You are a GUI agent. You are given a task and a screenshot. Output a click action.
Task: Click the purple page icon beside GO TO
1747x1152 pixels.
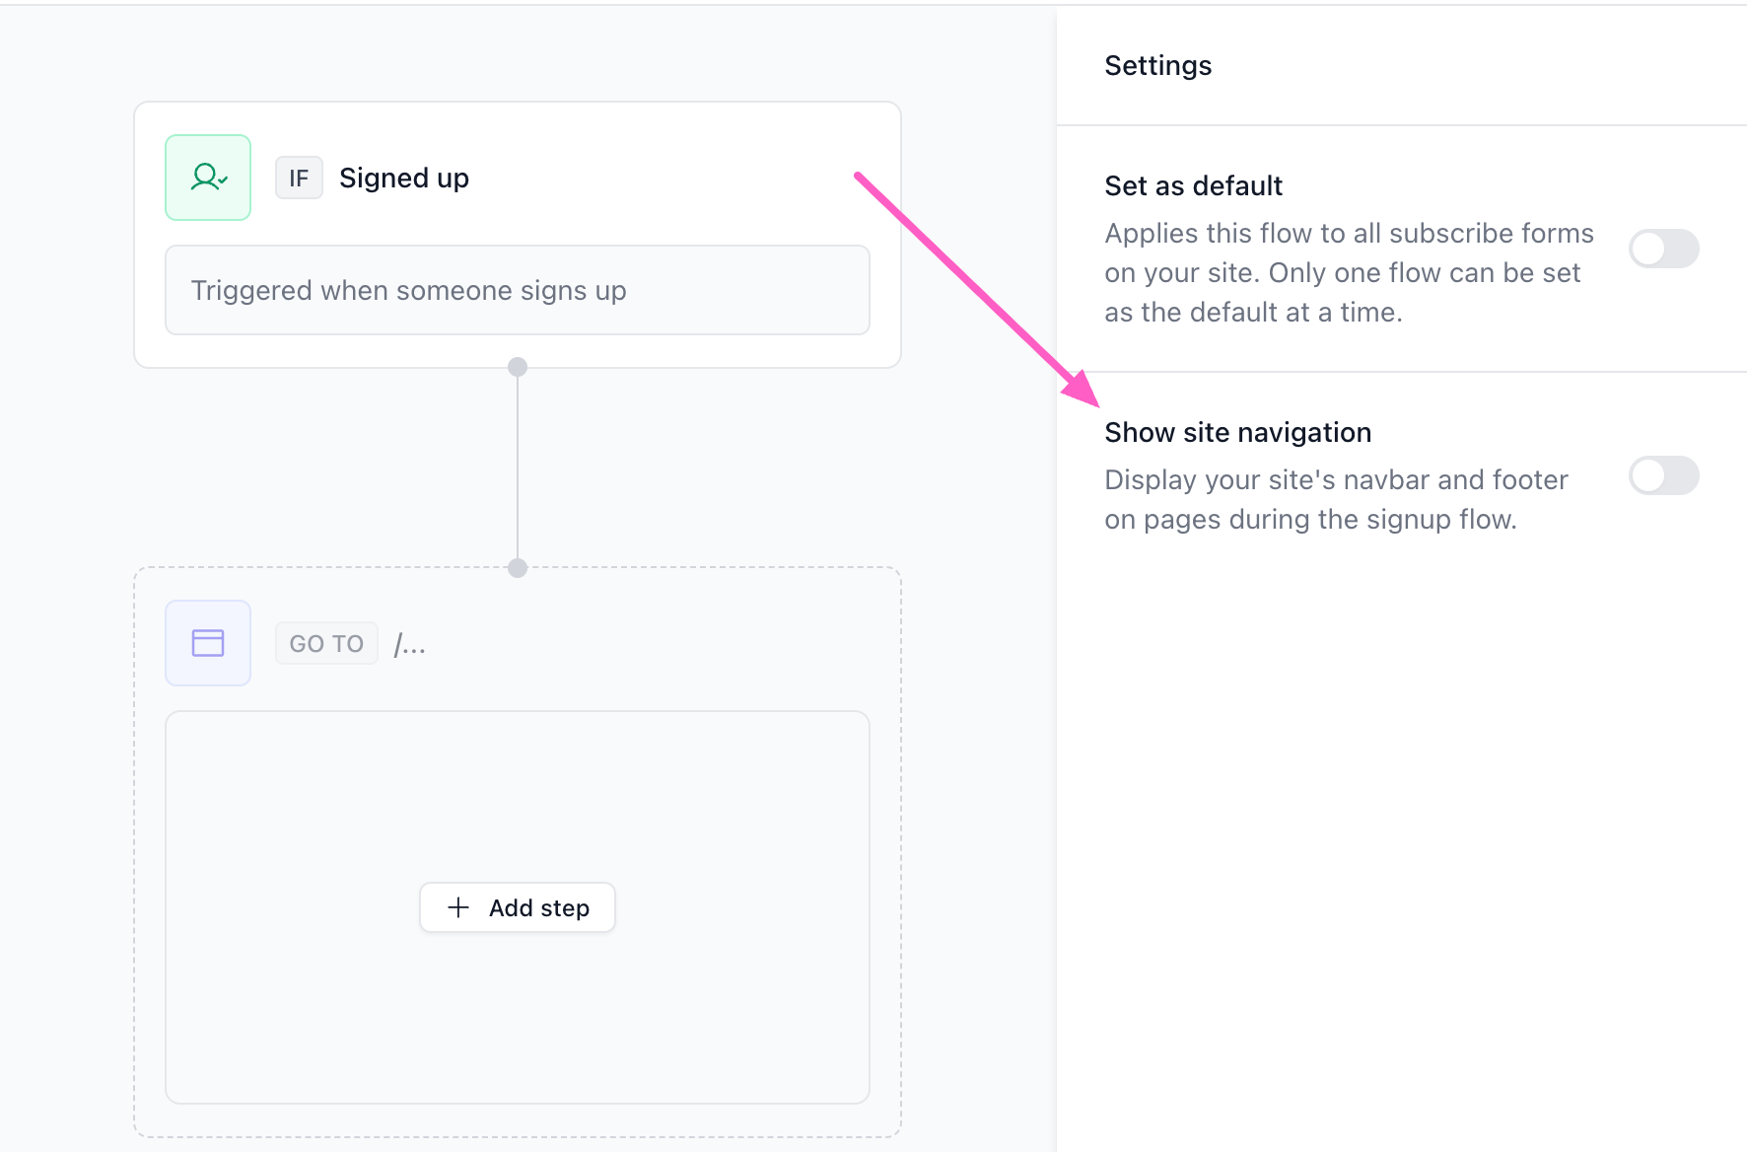tap(208, 643)
